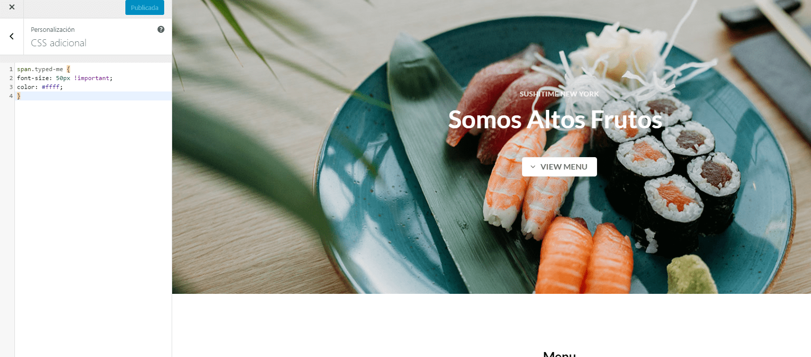Click the Personalización label in the header
Screen dimensions: 811x357
click(x=53, y=30)
